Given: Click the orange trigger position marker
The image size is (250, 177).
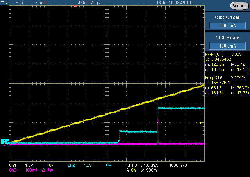Looking at the screenshot, I should 75,7.
